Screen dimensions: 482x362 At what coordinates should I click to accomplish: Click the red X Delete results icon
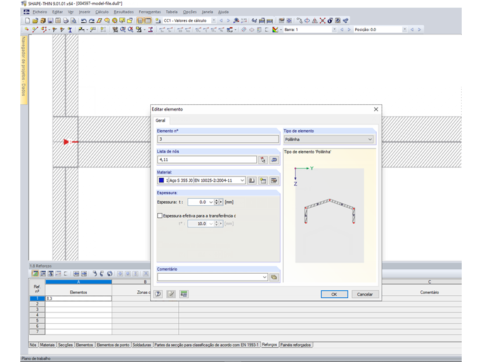tap(322, 20)
